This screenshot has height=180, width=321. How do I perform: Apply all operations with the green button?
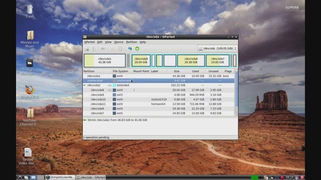point(137,49)
